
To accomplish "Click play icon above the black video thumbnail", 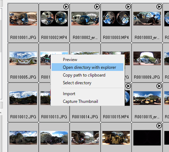I will point(159,126).
